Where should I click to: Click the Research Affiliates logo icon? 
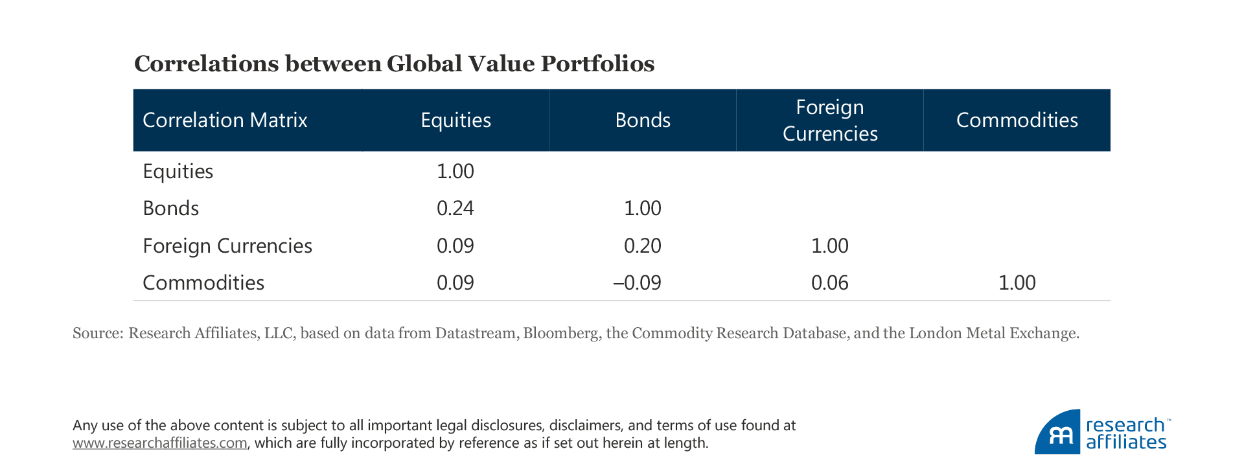(x=1058, y=433)
